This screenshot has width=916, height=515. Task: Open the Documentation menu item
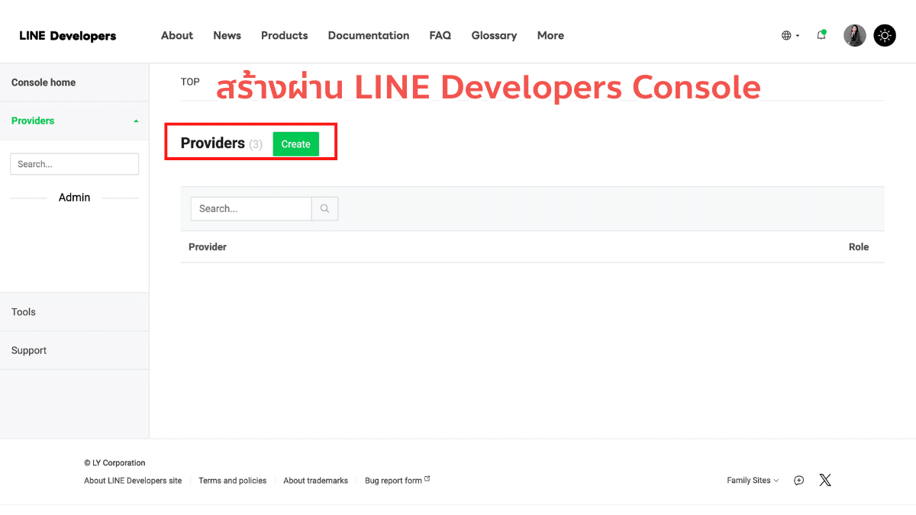(x=368, y=35)
